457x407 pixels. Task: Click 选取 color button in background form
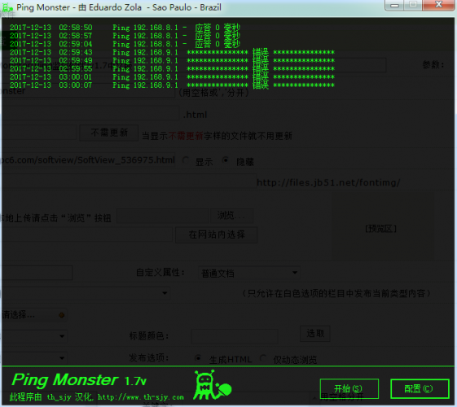[315, 334]
